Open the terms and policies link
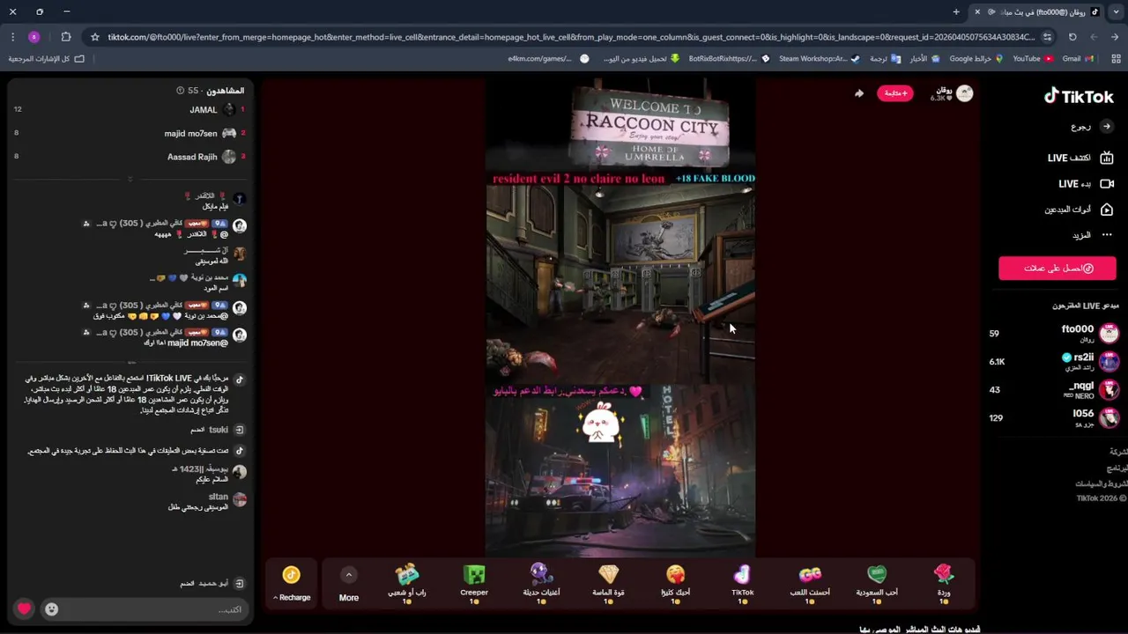Viewport: 1128px width, 634px height. (1102, 483)
